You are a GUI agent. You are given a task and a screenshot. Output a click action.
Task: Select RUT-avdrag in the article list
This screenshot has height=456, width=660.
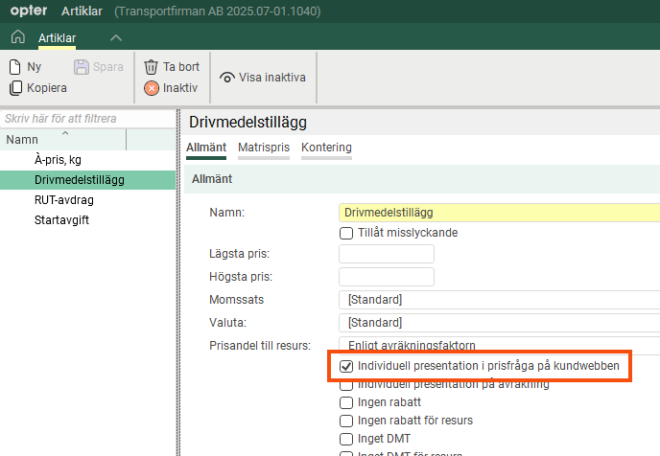click(x=63, y=200)
